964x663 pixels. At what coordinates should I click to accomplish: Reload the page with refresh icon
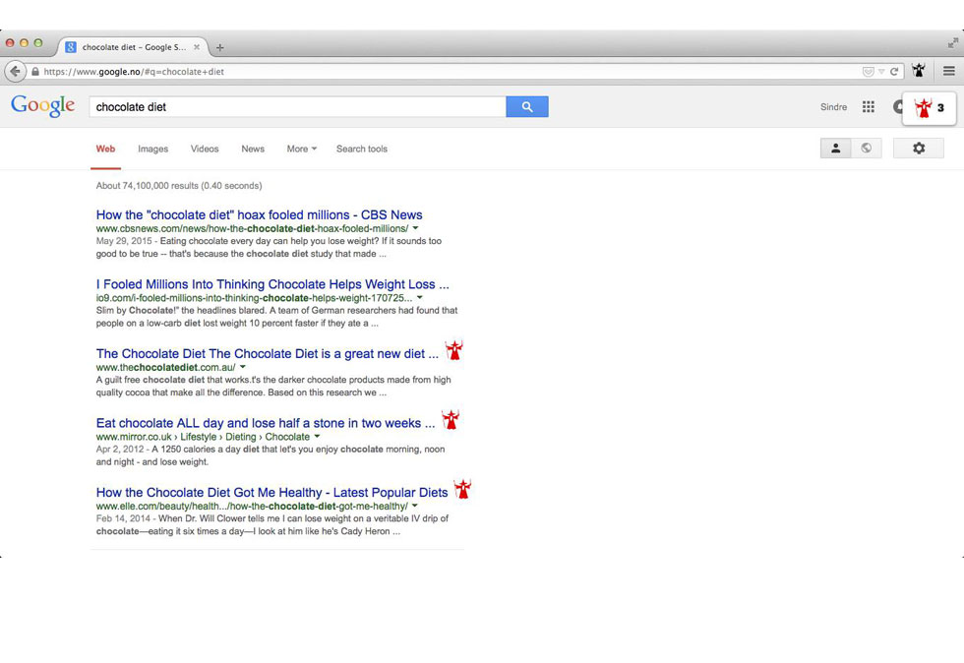(894, 72)
